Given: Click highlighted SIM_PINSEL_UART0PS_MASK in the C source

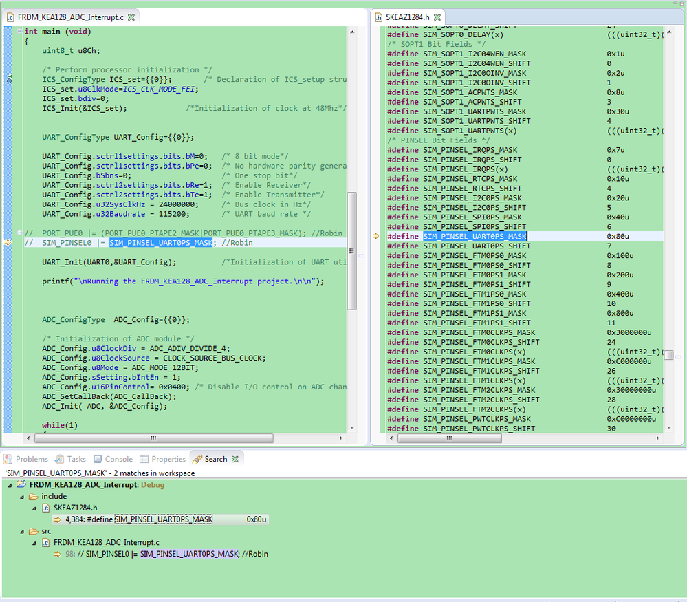Looking at the screenshot, I should click(x=161, y=242).
